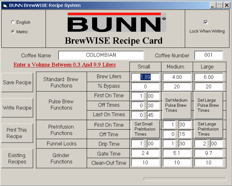The width and height of the screenshot is (232, 186).
Task: Click Medium Clean-Out Time field
Action: [177, 163]
